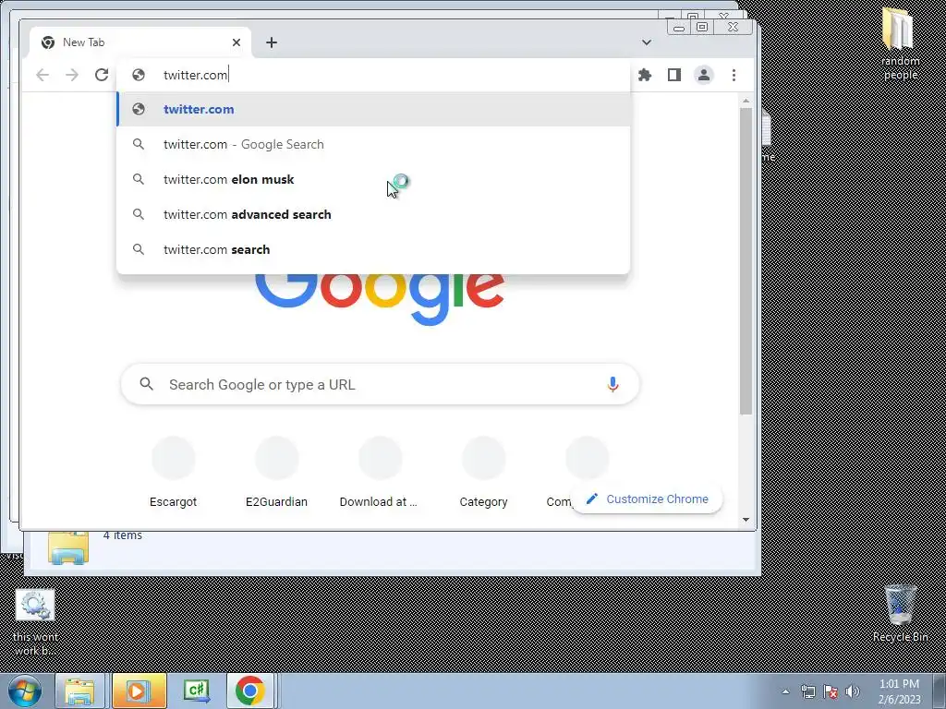
Task: Open the volume speaker tray icon
Action: 852,691
